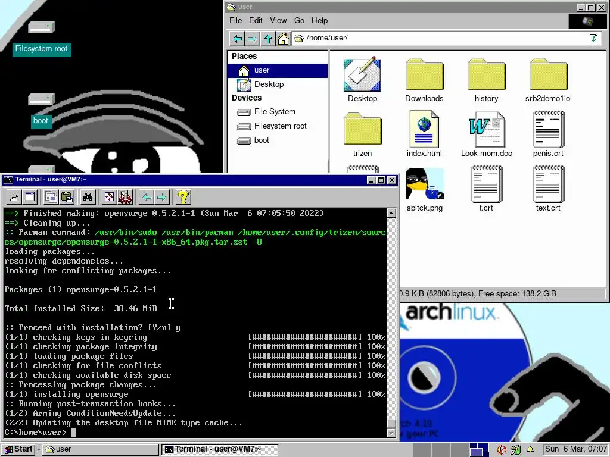Go to parent folder with the up arrow
The height and width of the screenshot is (457, 610).
pos(268,39)
